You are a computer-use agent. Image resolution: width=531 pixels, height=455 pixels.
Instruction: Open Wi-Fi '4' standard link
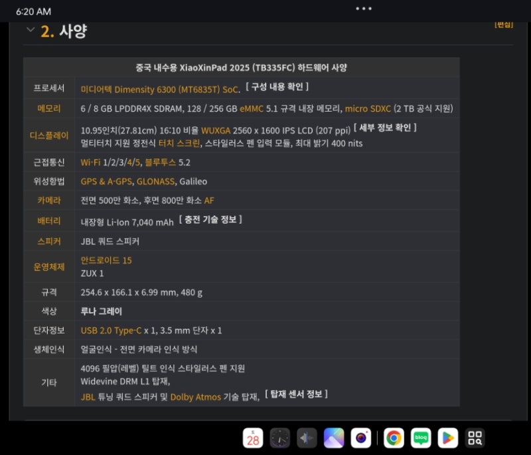(x=129, y=163)
